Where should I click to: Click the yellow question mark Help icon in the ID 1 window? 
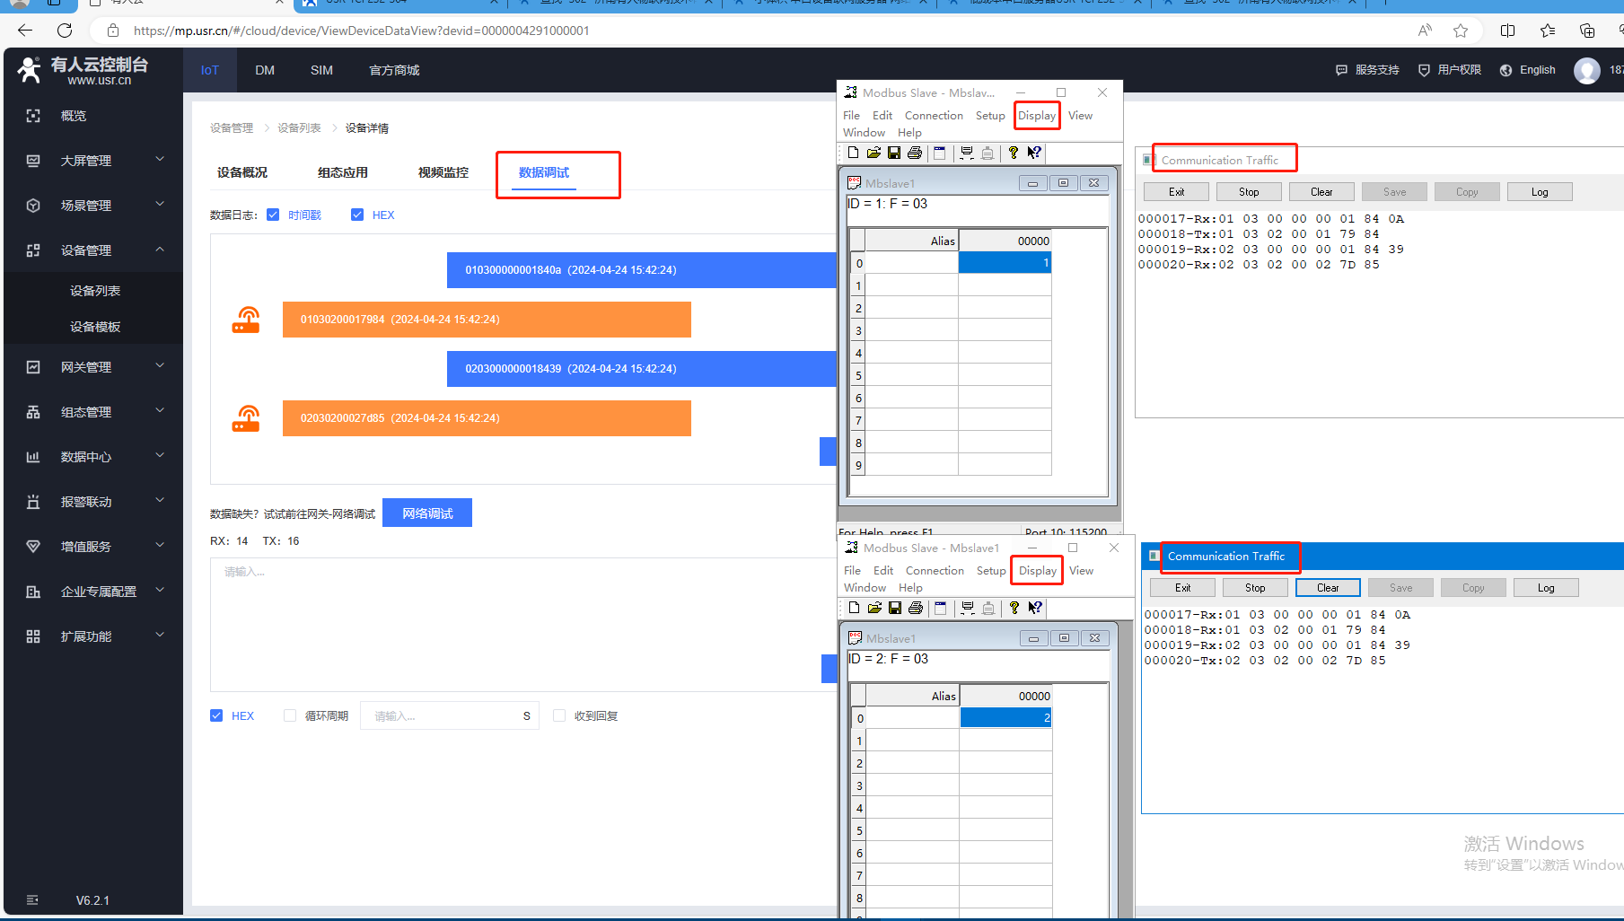pyautogui.click(x=1014, y=153)
